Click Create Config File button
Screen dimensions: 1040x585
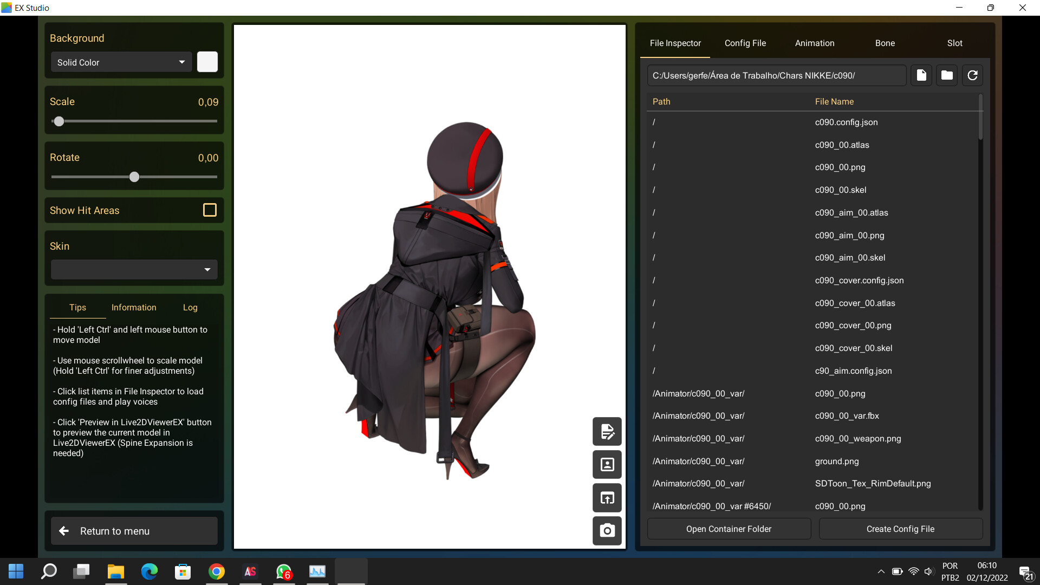[901, 529]
